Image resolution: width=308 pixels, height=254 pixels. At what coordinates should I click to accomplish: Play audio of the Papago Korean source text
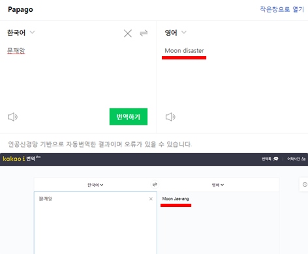click(x=12, y=117)
